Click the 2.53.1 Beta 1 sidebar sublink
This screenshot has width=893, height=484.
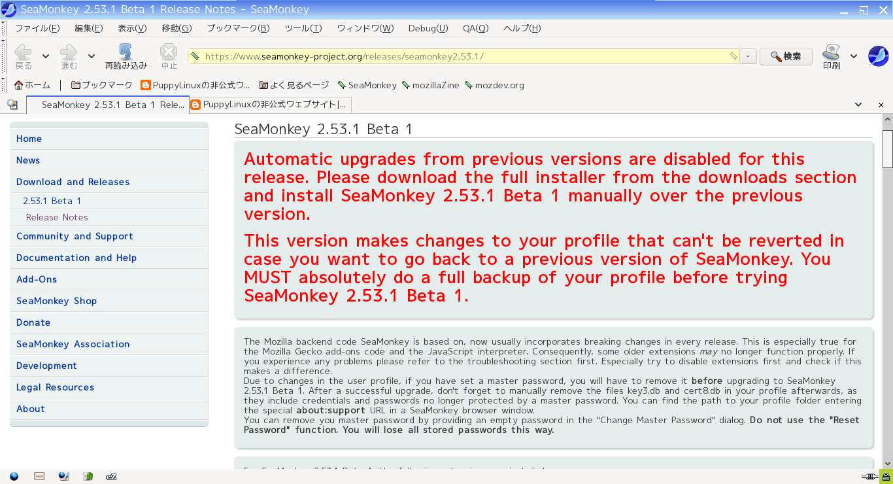[52, 201]
